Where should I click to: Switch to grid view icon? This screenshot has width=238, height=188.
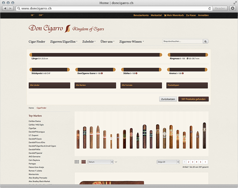coord(77,162)
